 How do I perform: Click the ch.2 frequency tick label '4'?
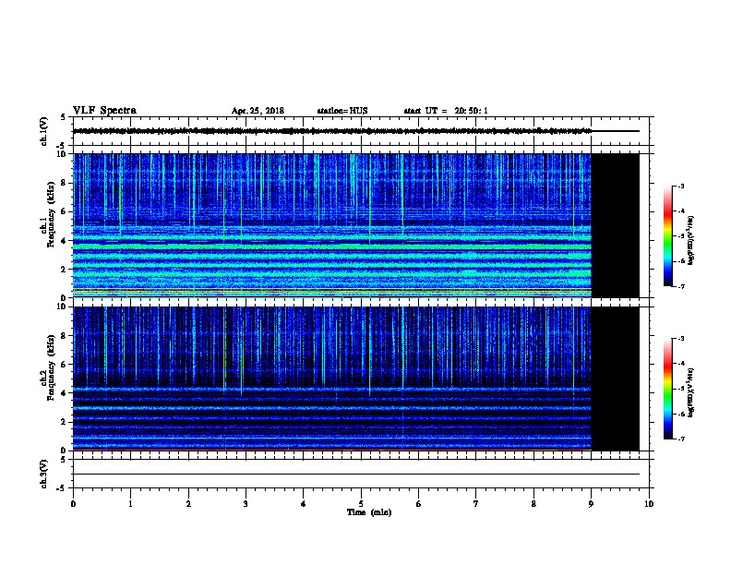pyautogui.click(x=64, y=393)
